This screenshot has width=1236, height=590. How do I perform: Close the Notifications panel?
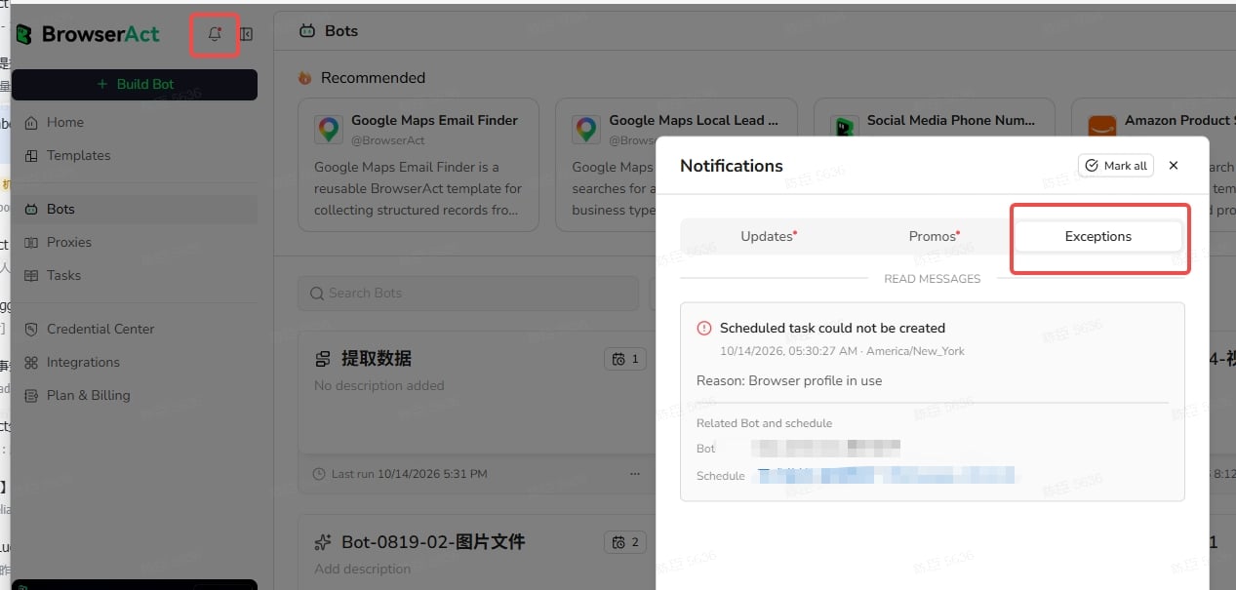click(x=1174, y=166)
